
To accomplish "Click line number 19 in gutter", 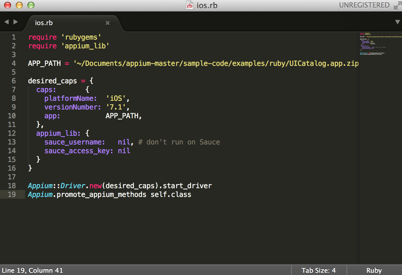I will [12, 195].
